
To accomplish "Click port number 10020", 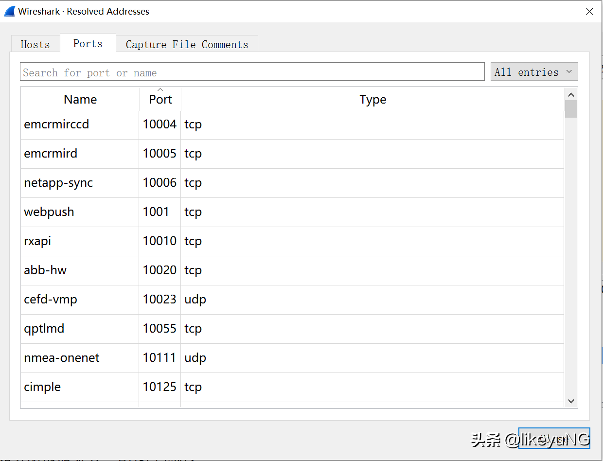I will click(x=160, y=270).
